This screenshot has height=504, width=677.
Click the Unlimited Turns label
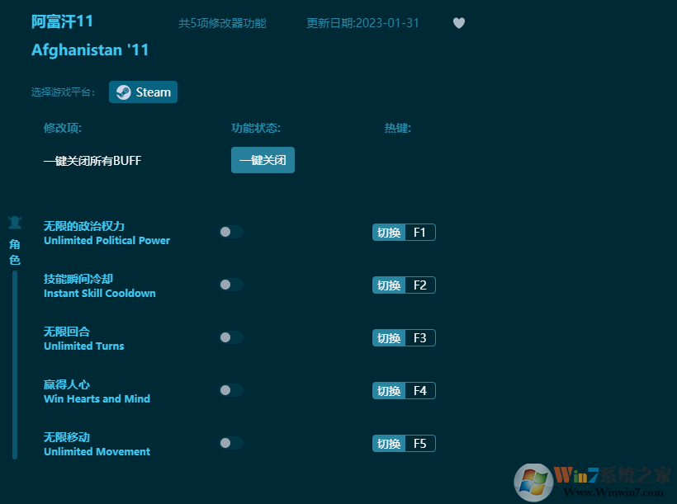83,346
